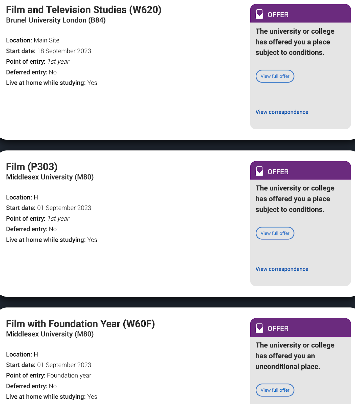
Task: Open View correspondence for Film (P303) offer
Action: [x=282, y=269]
